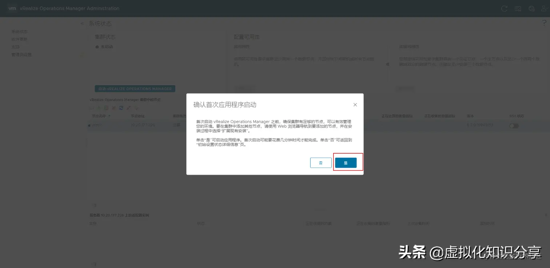Click the node enable check icon in toolbar
The width and height of the screenshot is (550, 268).
click(x=136, y=108)
